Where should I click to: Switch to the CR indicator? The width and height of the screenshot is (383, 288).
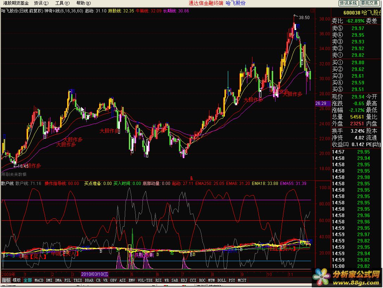click(98, 280)
